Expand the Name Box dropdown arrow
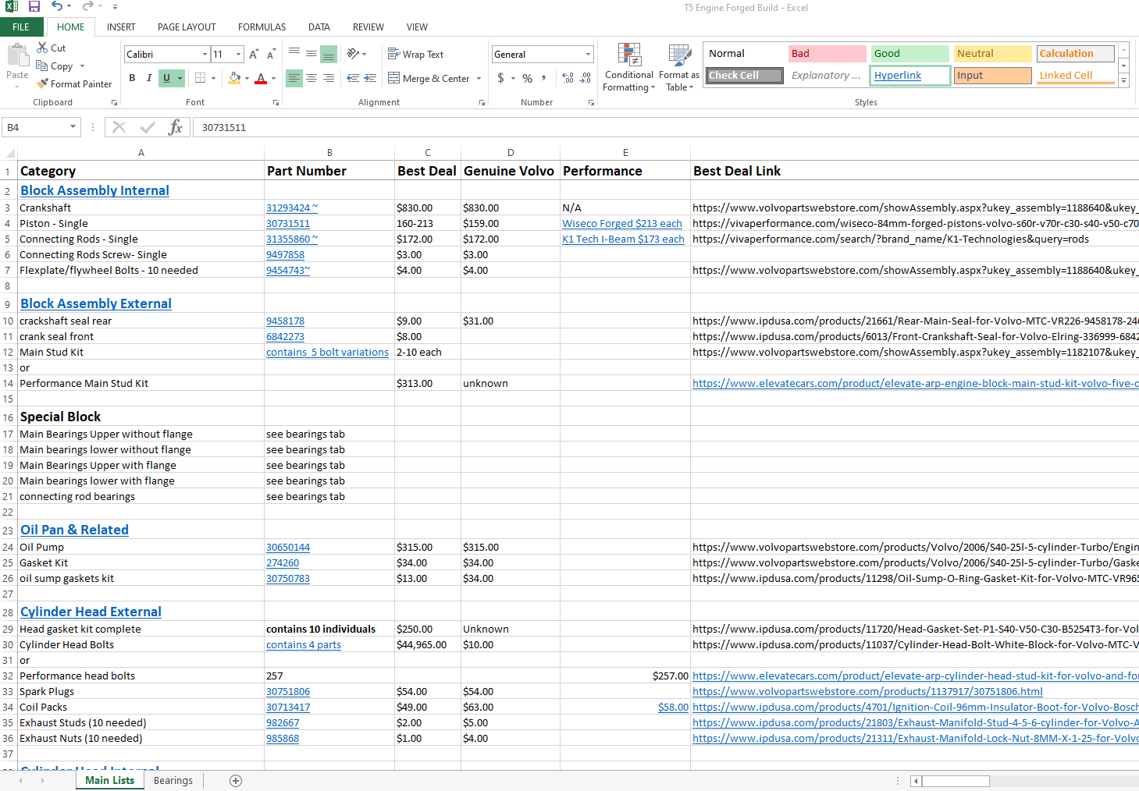The height and width of the screenshot is (791, 1139). coord(73,127)
